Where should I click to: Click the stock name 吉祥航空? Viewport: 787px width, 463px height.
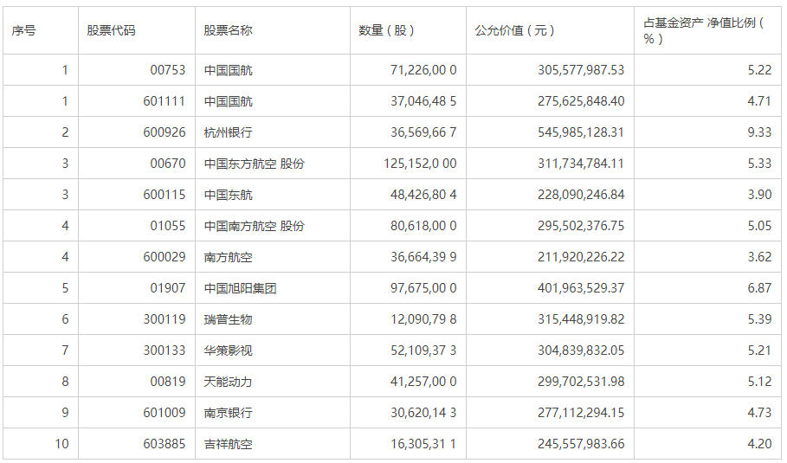[x=228, y=444]
